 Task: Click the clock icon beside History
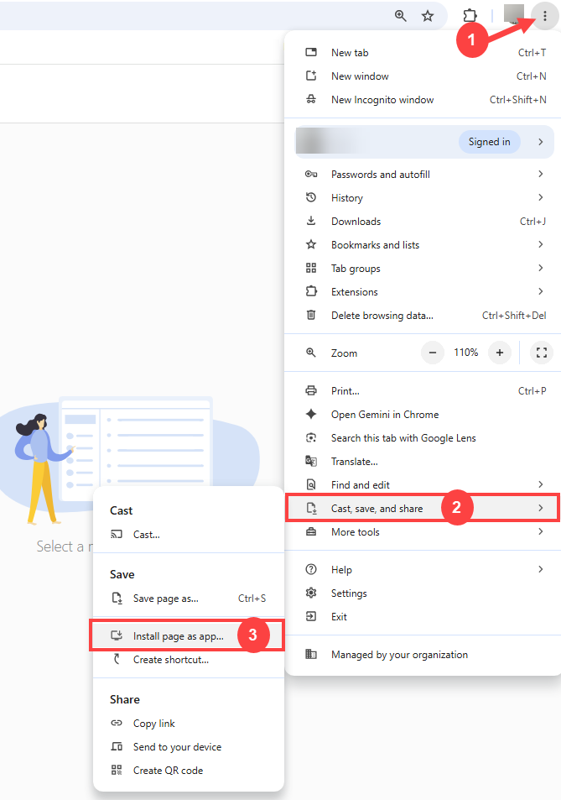[x=311, y=197]
